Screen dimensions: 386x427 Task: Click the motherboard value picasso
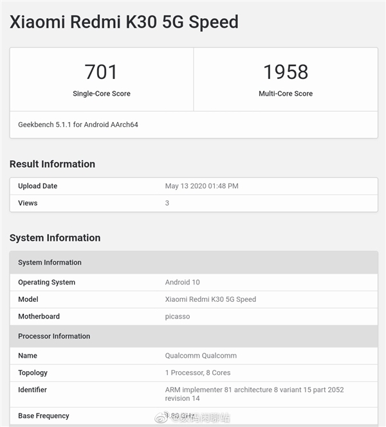click(178, 317)
